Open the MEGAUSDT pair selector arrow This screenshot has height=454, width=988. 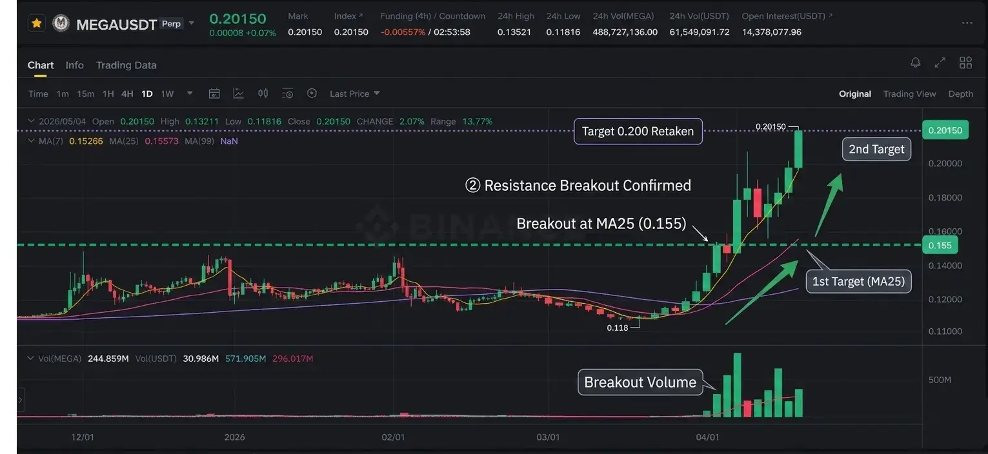(x=192, y=24)
